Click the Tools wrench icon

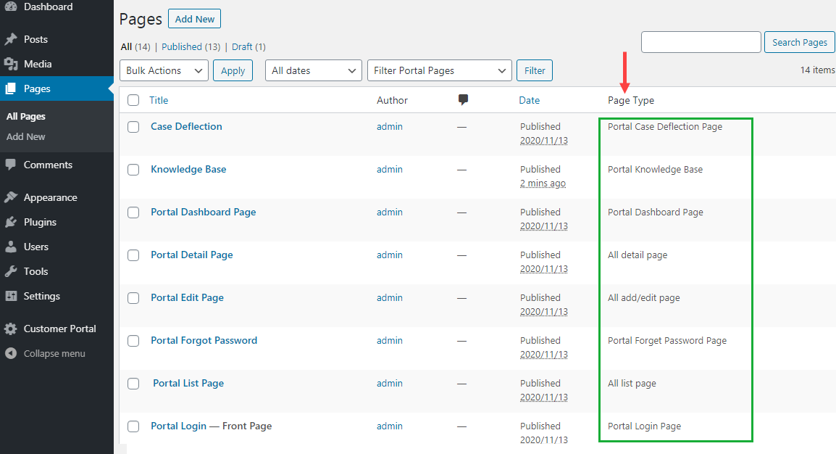coord(11,271)
